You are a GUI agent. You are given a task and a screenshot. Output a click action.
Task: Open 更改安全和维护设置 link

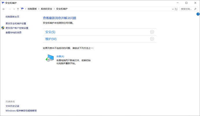pyautogui.click(x=16, y=23)
